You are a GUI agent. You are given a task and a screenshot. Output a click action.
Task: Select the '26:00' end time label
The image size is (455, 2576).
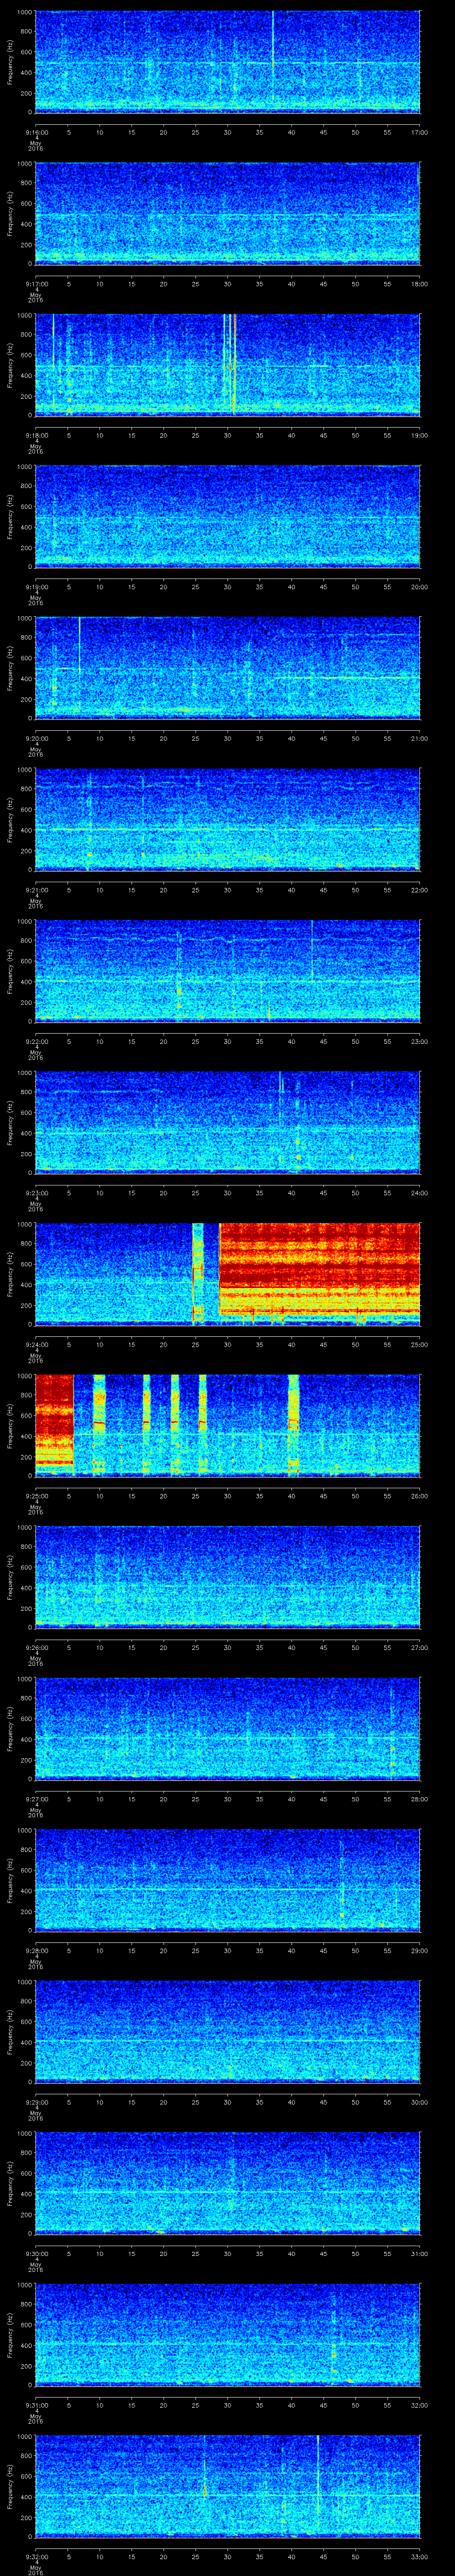(x=419, y=1496)
